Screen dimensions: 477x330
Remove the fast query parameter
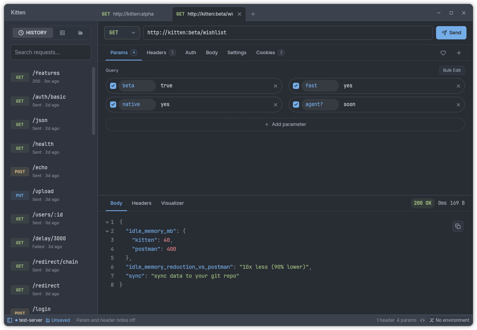pyautogui.click(x=458, y=86)
